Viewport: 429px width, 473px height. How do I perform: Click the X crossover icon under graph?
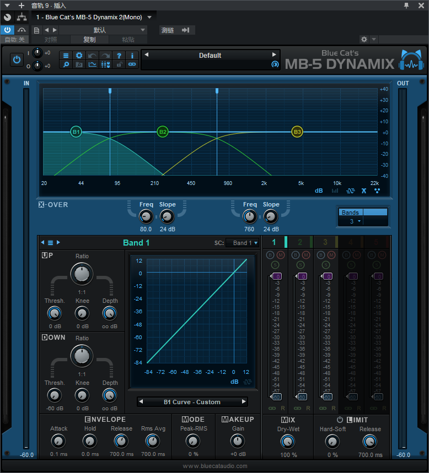click(x=364, y=191)
